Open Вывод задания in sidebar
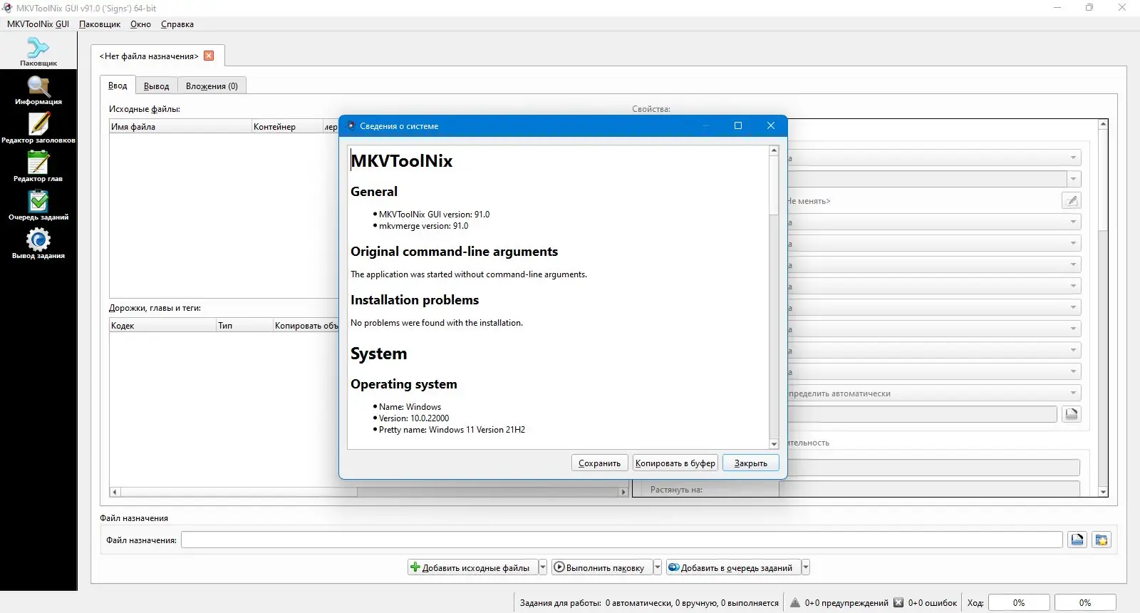 [38, 244]
